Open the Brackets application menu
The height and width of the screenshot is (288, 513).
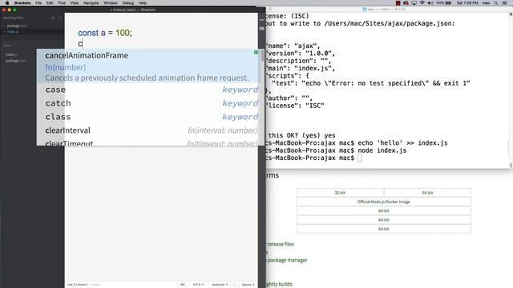point(22,3)
